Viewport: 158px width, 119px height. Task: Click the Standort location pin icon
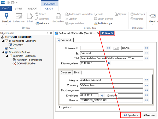pyautogui.click(x=6, y=16)
